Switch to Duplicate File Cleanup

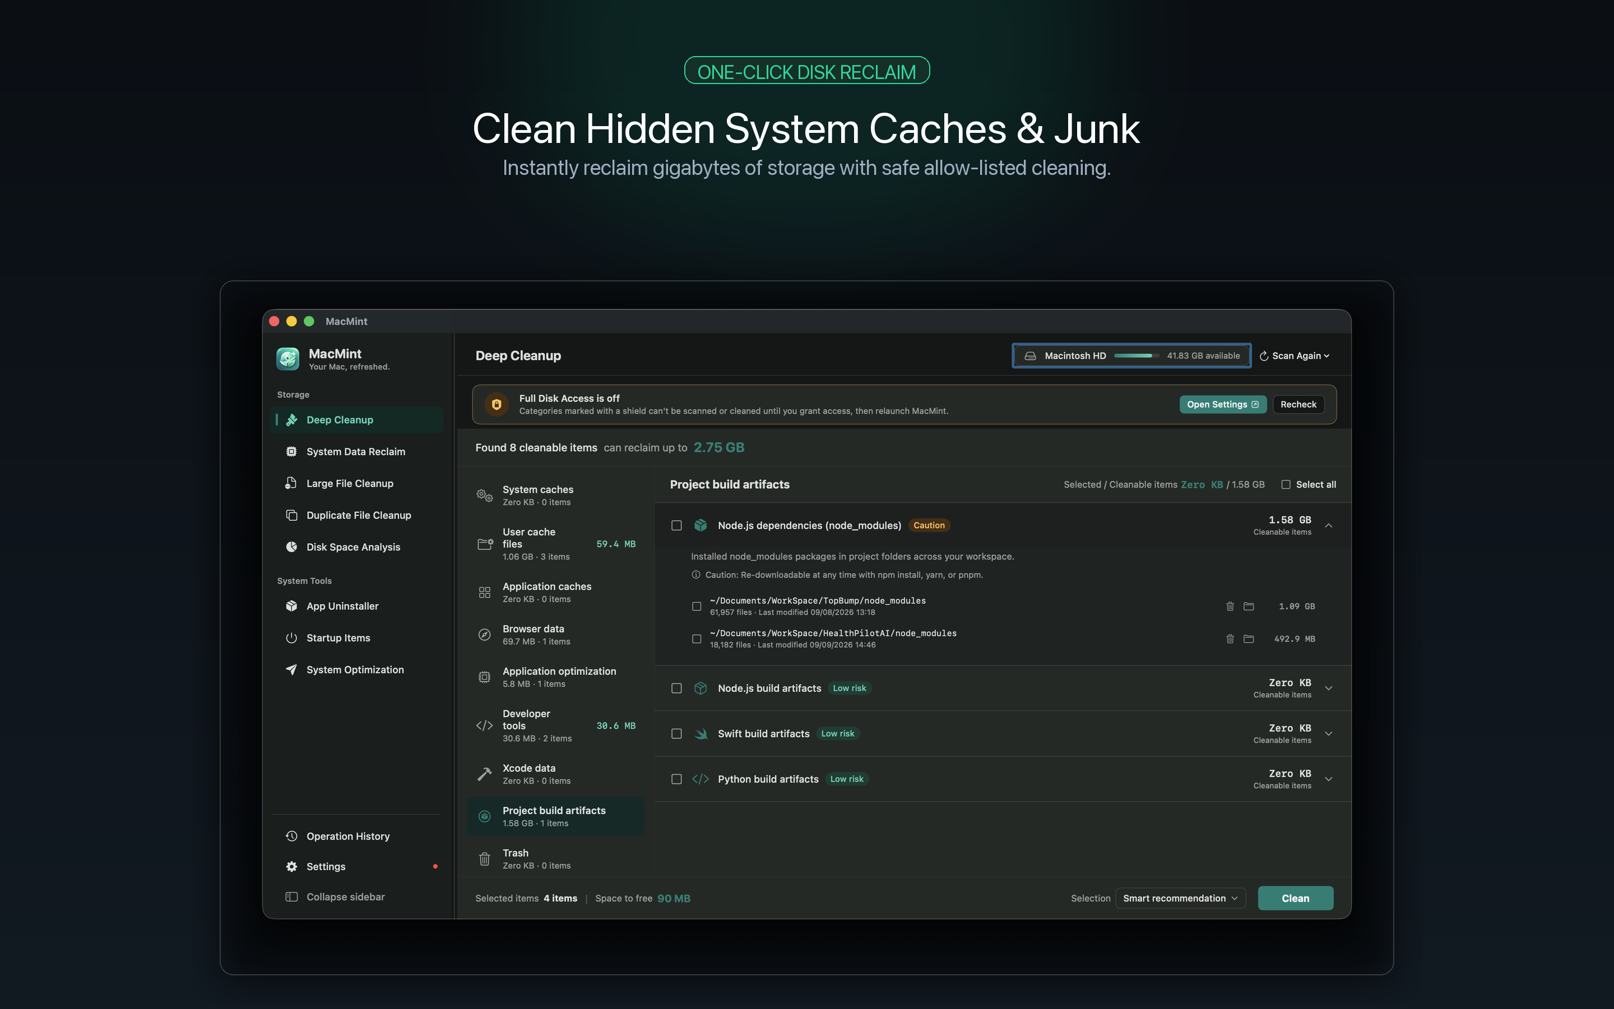tap(357, 515)
